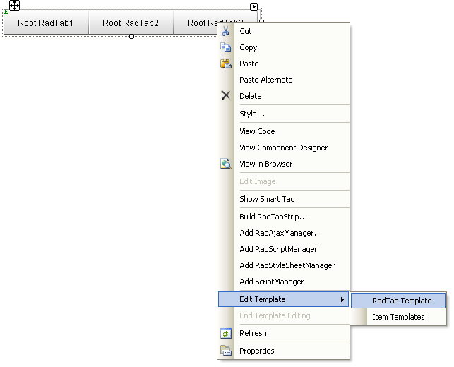Choose Add RadAjaxManager... entry
Screen dimensions: 454x367
pos(283,233)
